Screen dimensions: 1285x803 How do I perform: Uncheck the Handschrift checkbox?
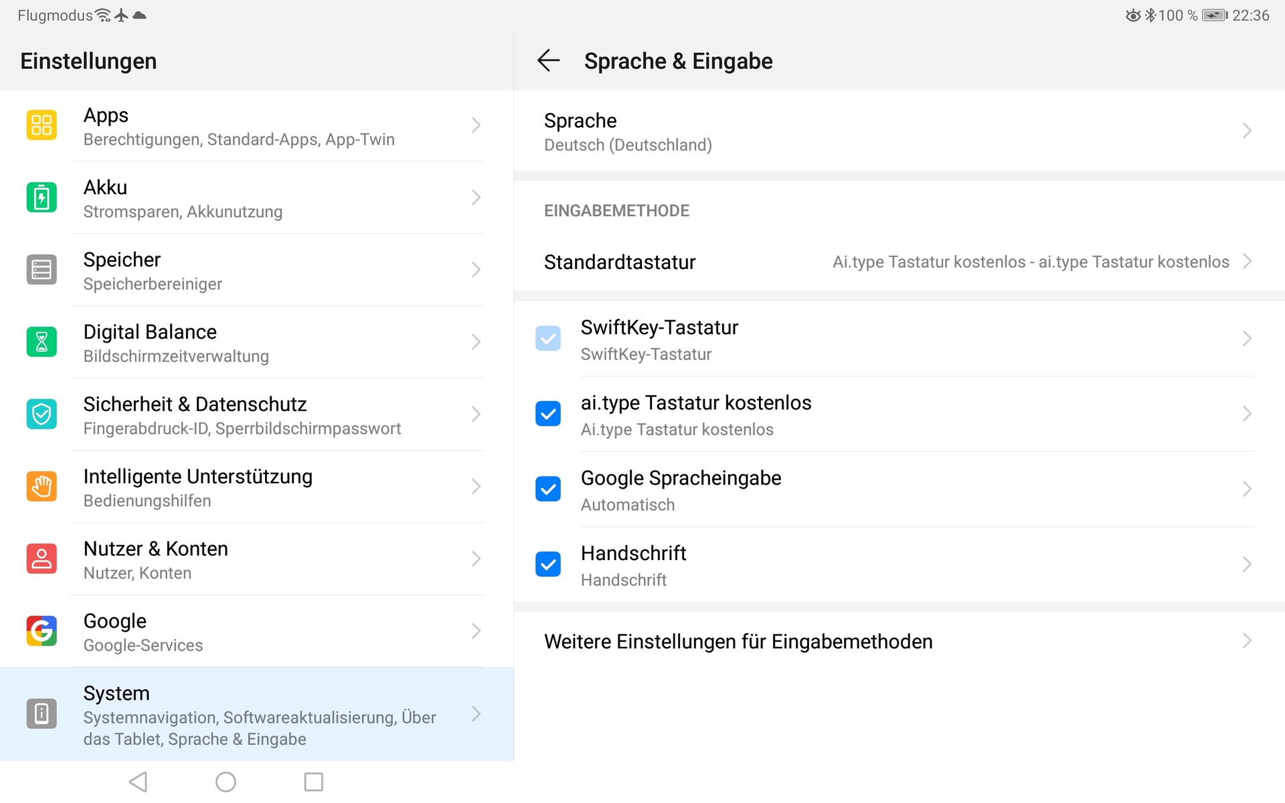548,564
